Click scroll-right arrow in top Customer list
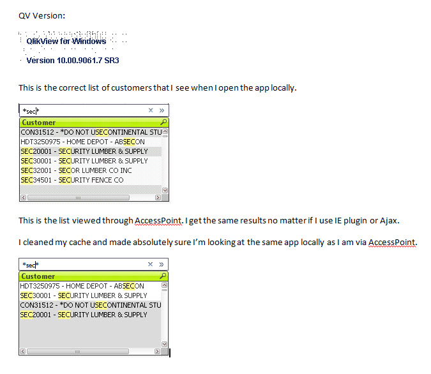The image size is (431, 374). point(158,197)
